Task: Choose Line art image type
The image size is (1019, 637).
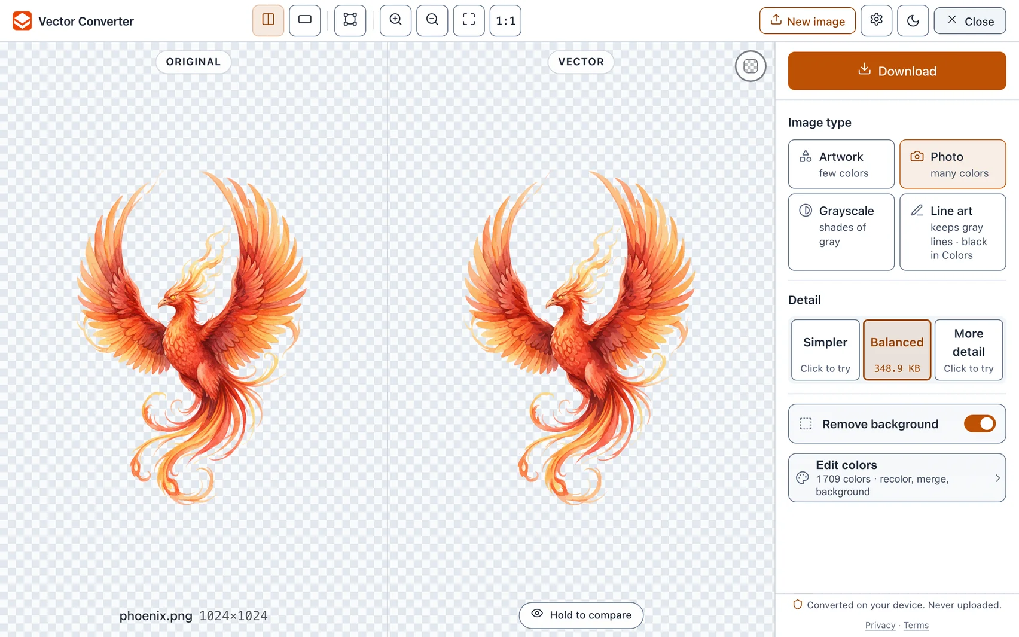Action: 953,232
